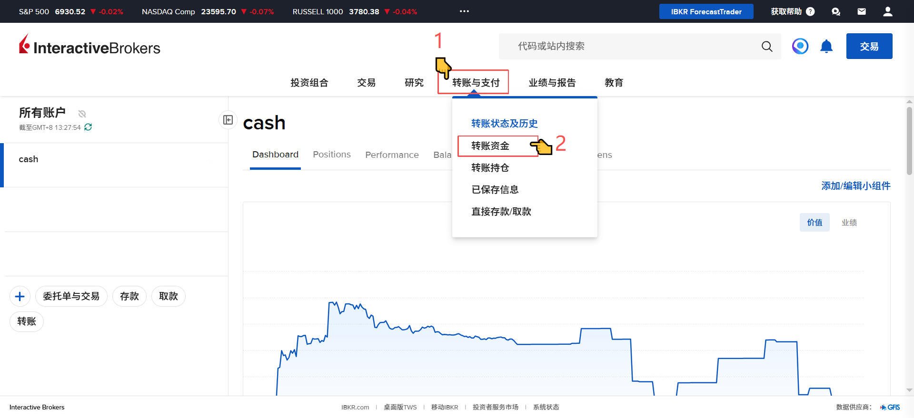Open the circular AI assistant icon
The height and width of the screenshot is (418, 914).
point(800,46)
